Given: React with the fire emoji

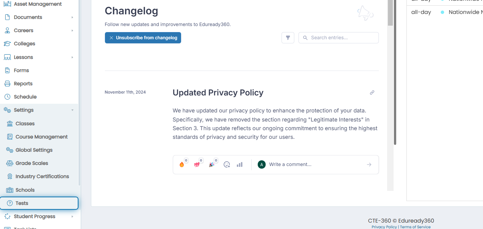Looking at the screenshot, I should pos(182,164).
